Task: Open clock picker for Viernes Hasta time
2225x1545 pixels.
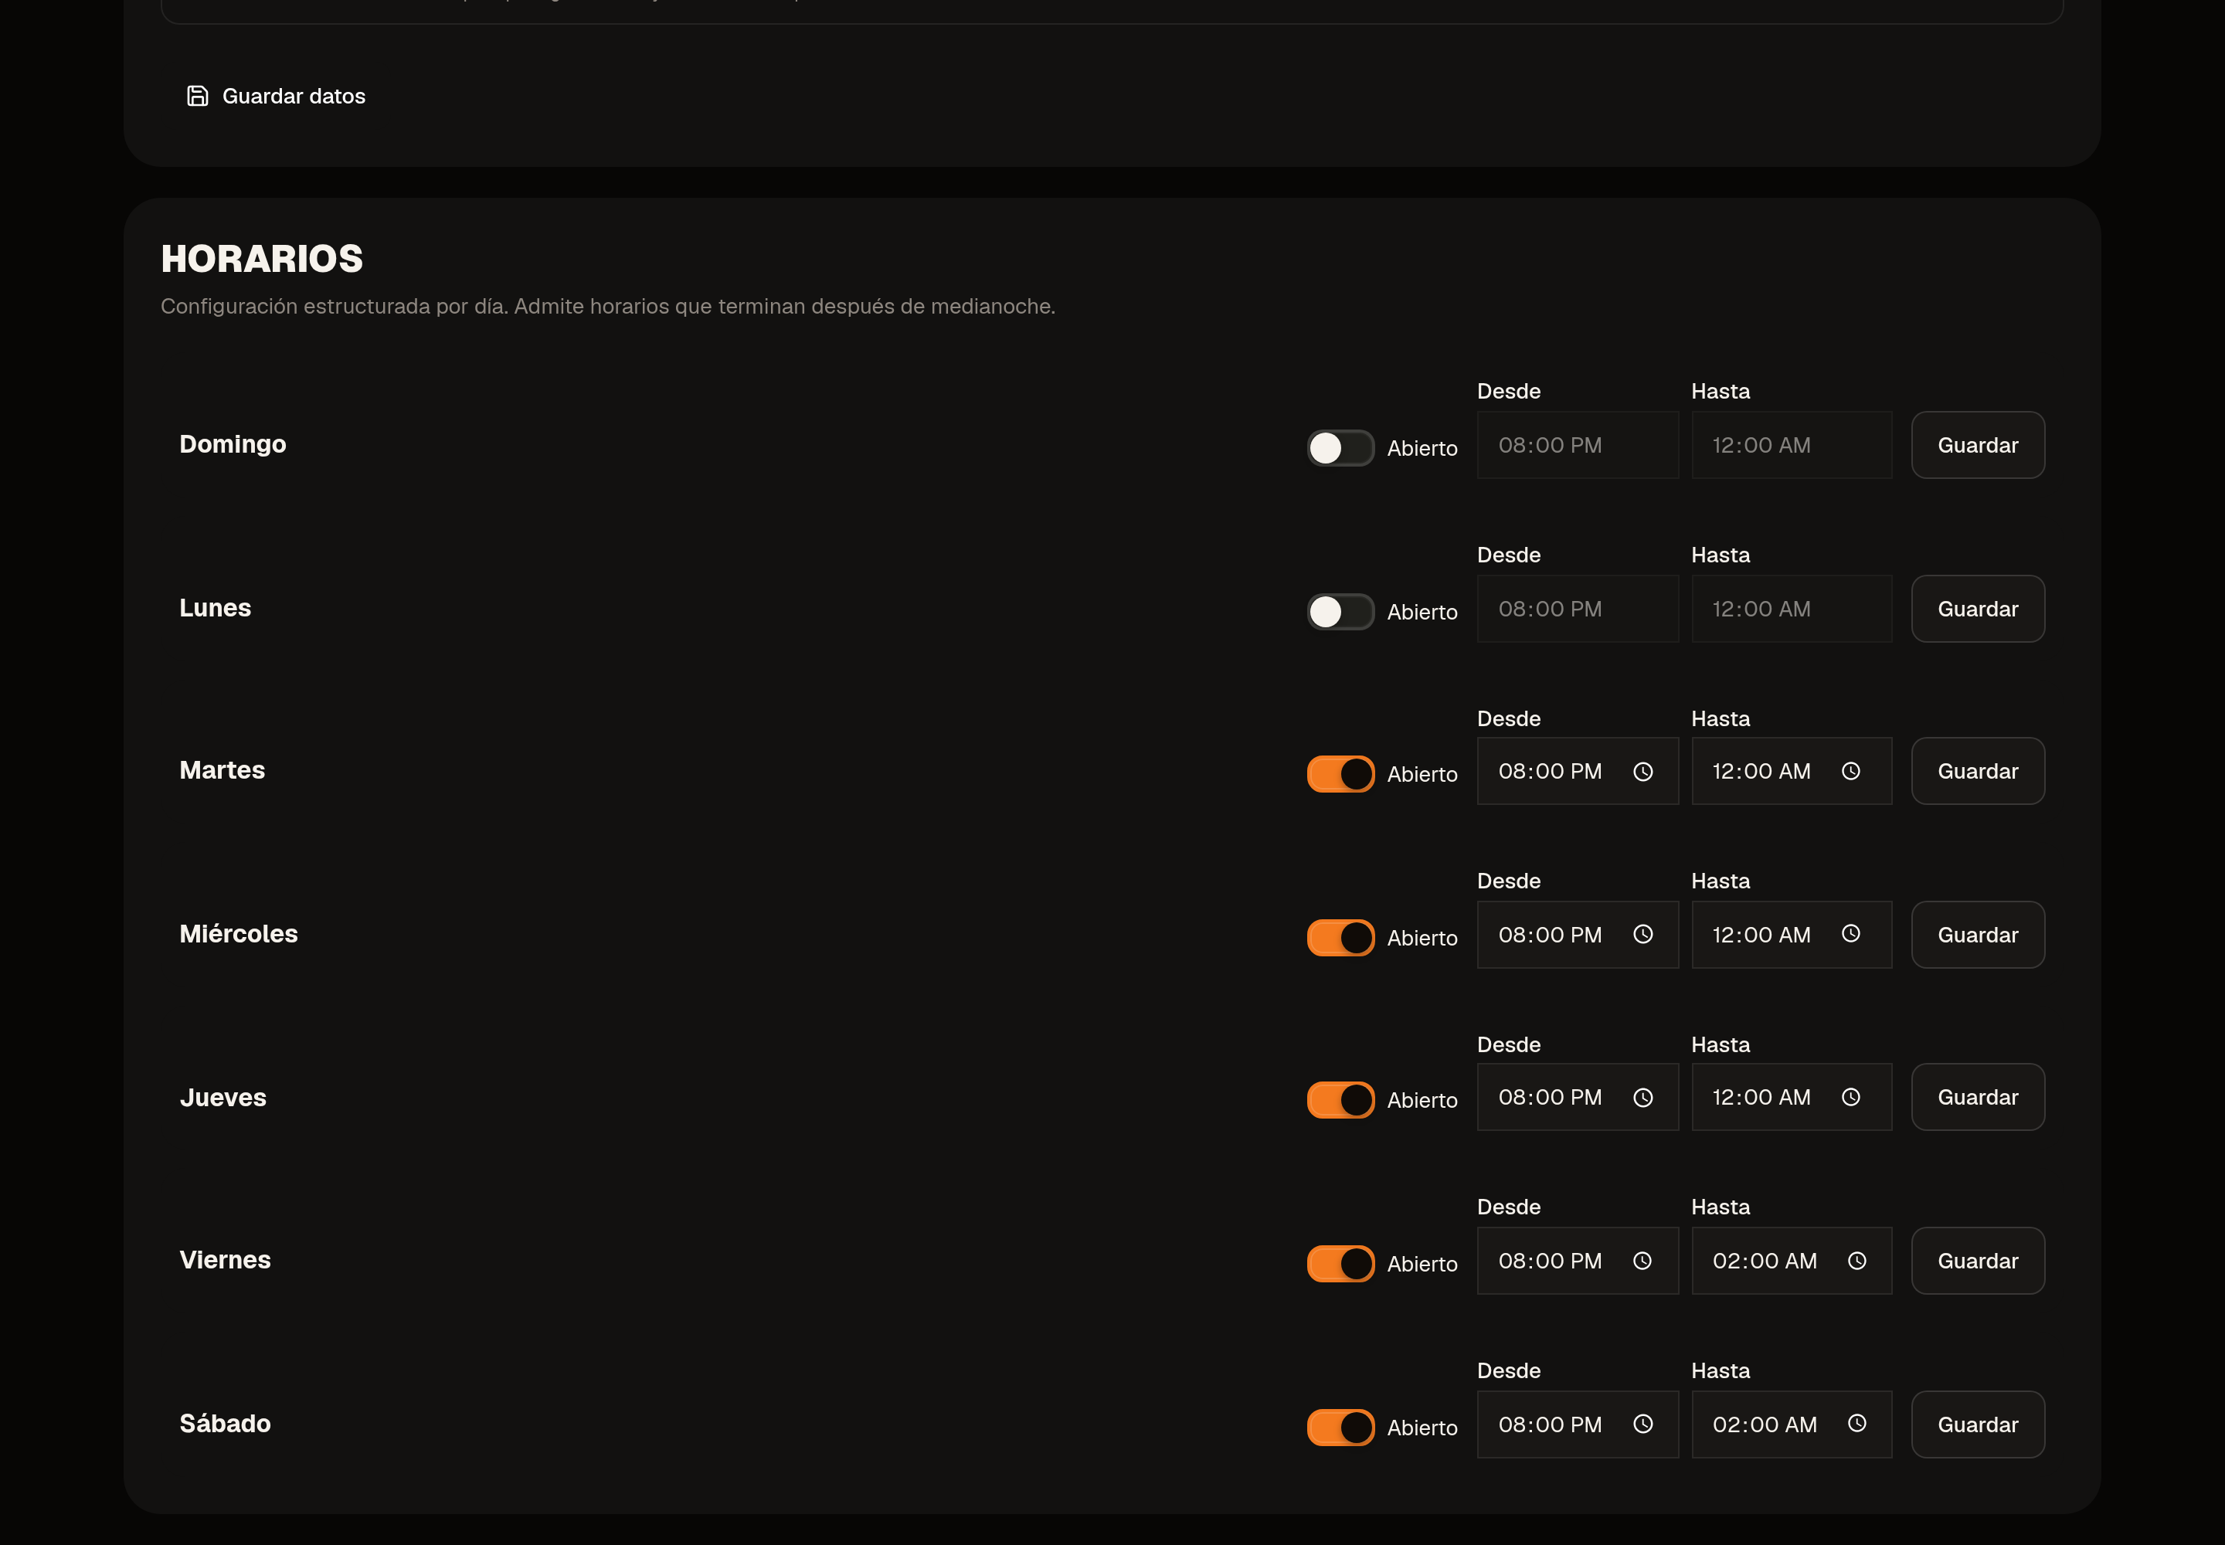Action: click(x=1857, y=1261)
